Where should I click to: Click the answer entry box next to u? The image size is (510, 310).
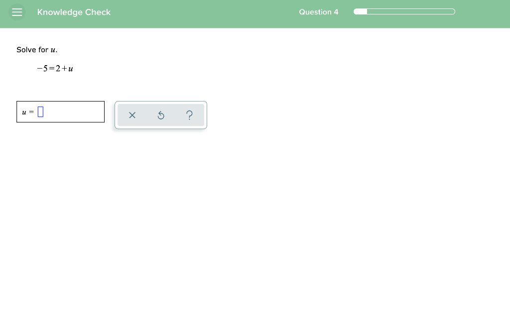click(60, 111)
